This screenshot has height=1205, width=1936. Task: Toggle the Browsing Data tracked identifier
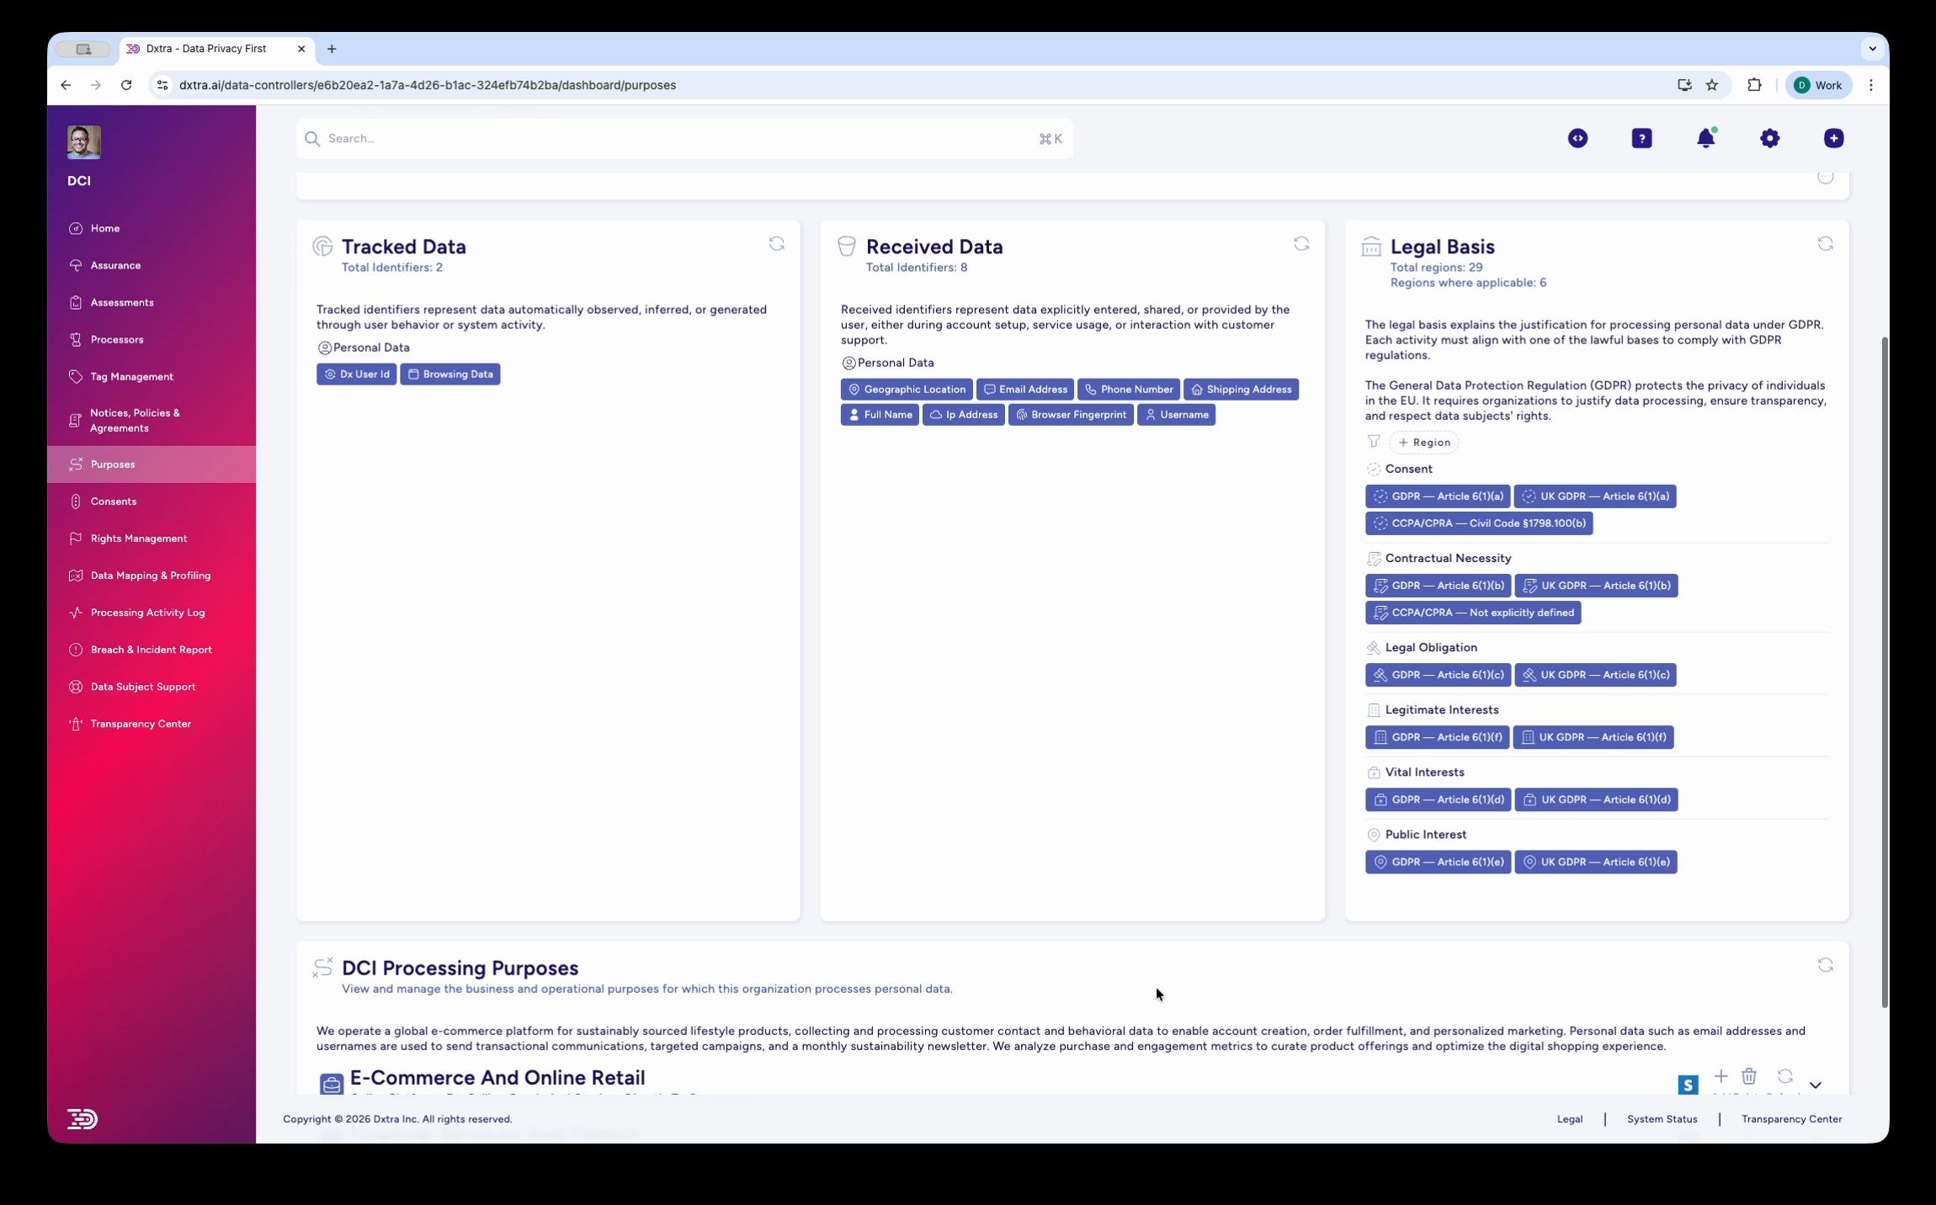[x=450, y=374]
